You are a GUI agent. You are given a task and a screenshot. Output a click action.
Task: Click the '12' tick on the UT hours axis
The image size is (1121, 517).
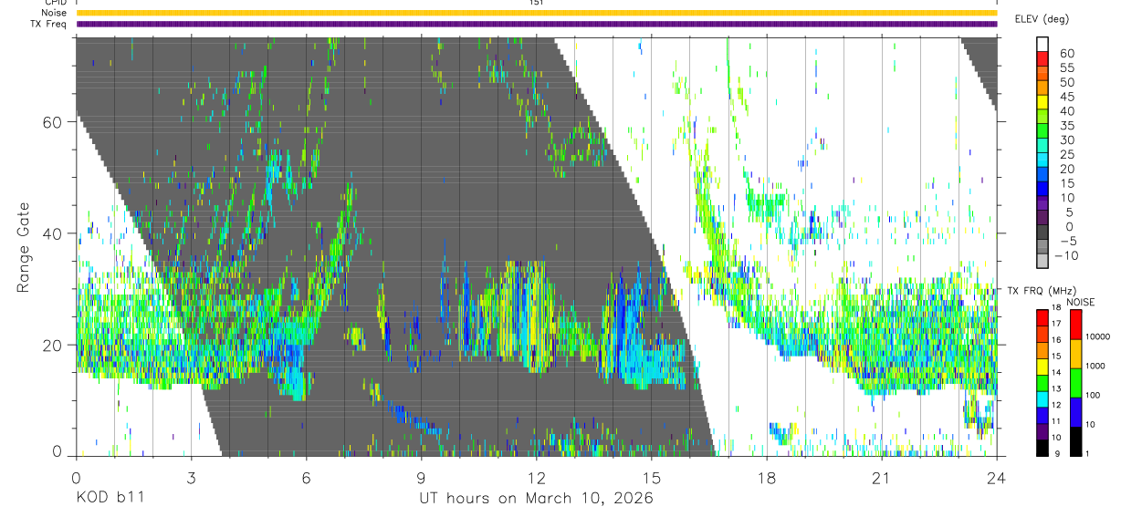coord(536,477)
